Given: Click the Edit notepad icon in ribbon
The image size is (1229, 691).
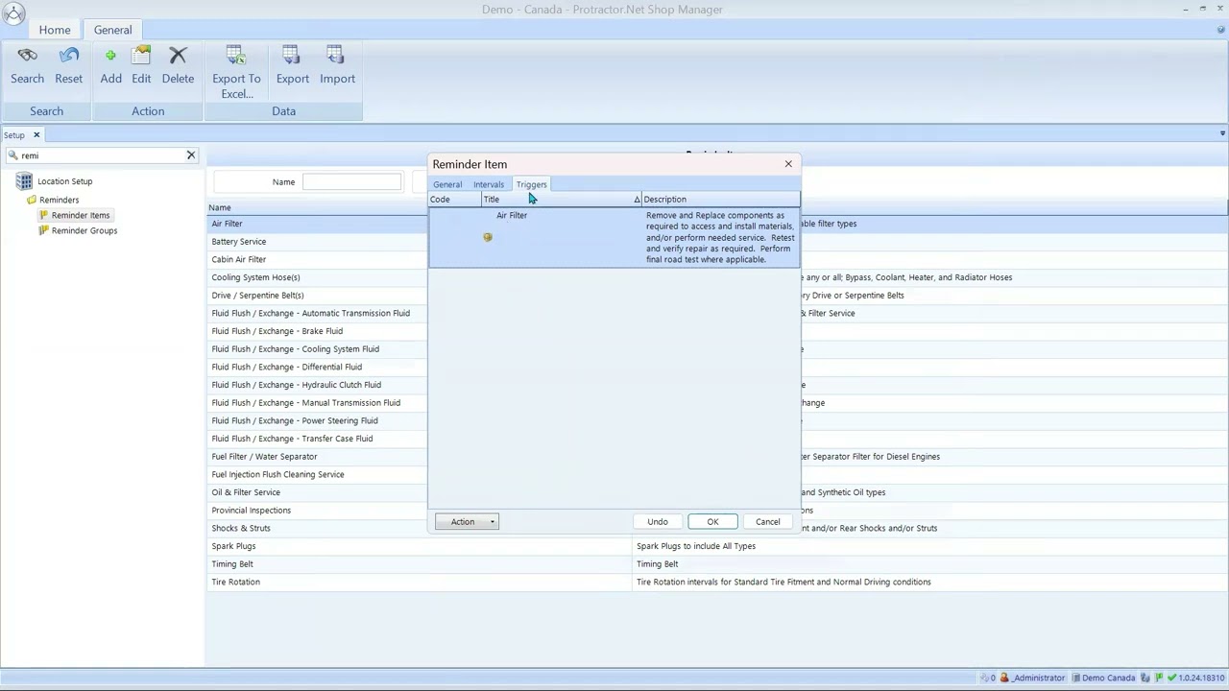Looking at the screenshot, I should [141, 56].
